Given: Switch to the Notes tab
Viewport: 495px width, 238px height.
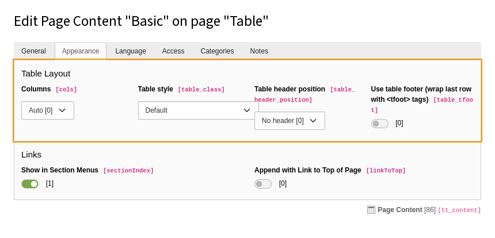Looking at the screenshot, I should point(259,51).
